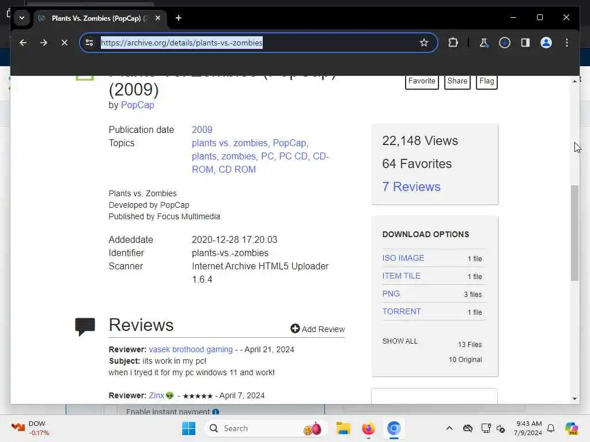Open the notifications bell icon
Viewport: 590px width, 442px height.
[550, 428]
